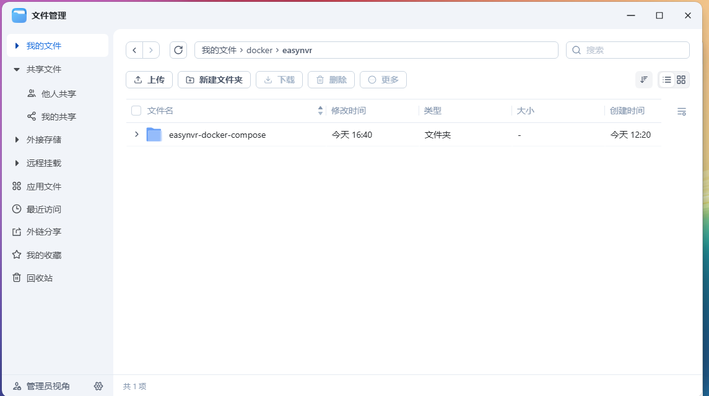Switch to list view icon
Image resolution: width=709 pixels, height=396 pixels.
(667, 80)
